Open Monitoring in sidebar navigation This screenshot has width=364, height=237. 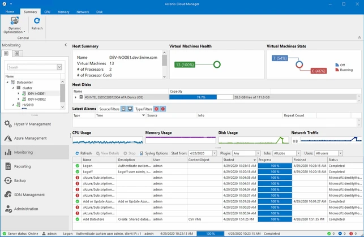point(35,152)
